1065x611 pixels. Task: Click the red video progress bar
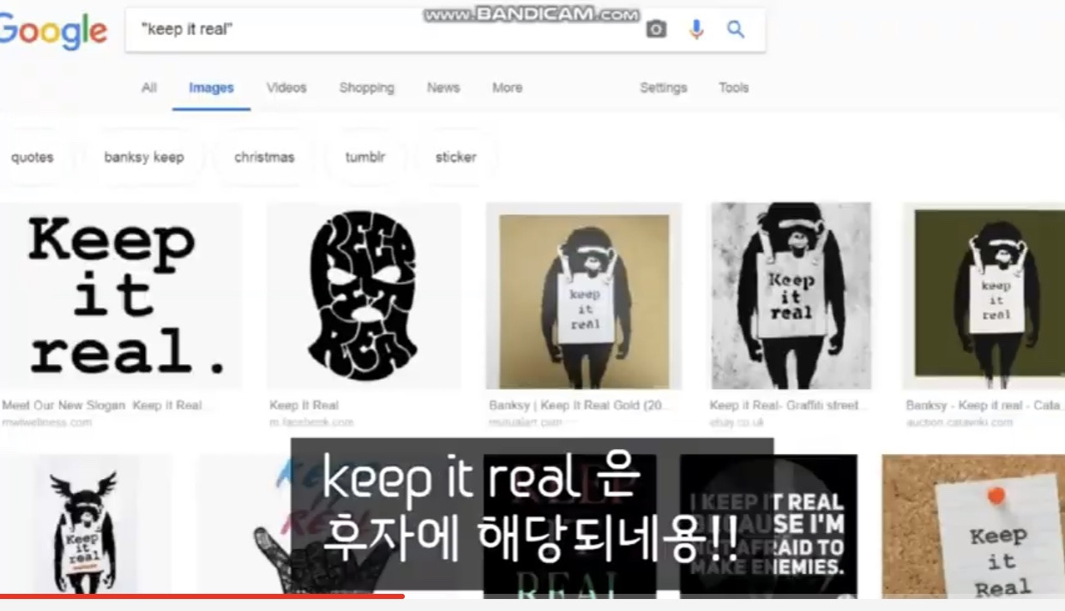coord(202,596)
